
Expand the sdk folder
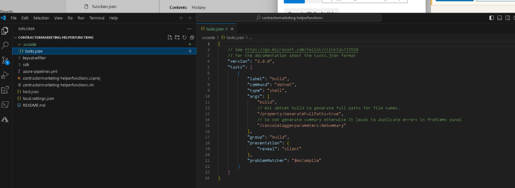point(104,65)
